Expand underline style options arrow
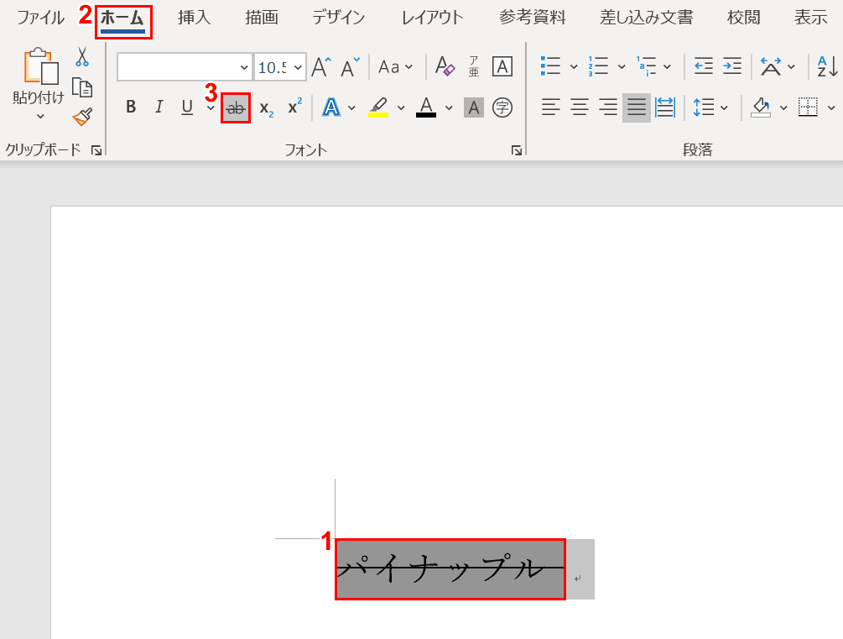Viewport: 843px width, 639px height. [x=211, y=107]
